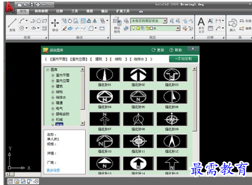
Task: Click the single-line text icon in Annotation panel
Action: [210, 21]
